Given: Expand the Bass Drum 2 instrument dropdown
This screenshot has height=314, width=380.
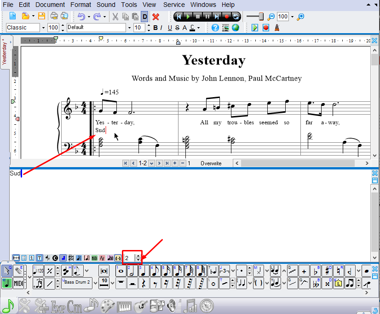Looking at the screenshot, I should point(94,282).
